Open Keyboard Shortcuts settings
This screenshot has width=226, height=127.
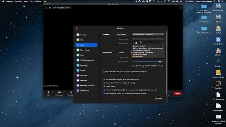click(x=86, y=85)
